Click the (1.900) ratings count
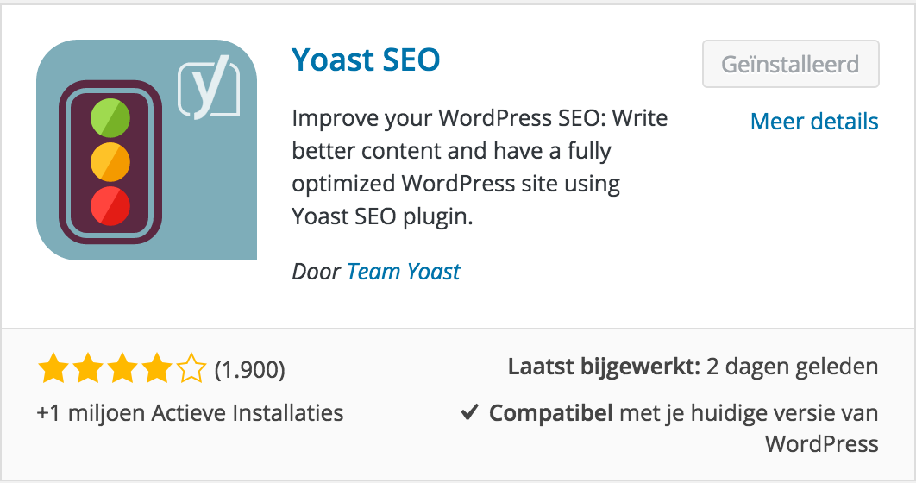916x483 pixels. tap(250, 370)
